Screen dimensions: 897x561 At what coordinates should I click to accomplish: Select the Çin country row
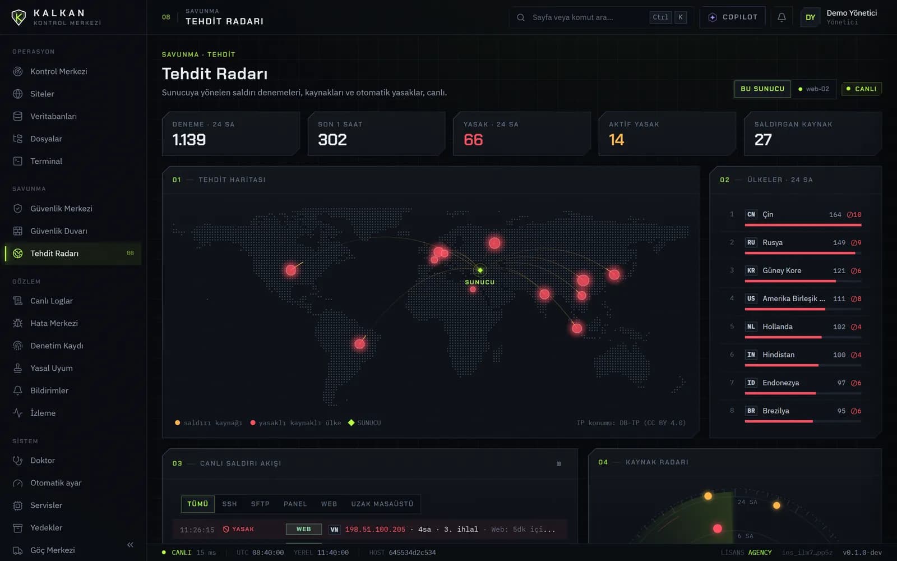(796, 218)
